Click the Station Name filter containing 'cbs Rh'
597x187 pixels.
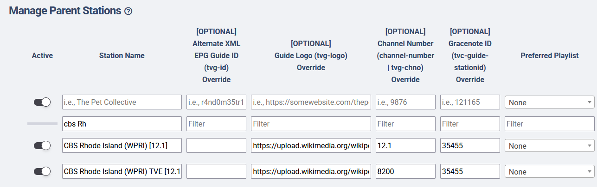coord(122,124)
